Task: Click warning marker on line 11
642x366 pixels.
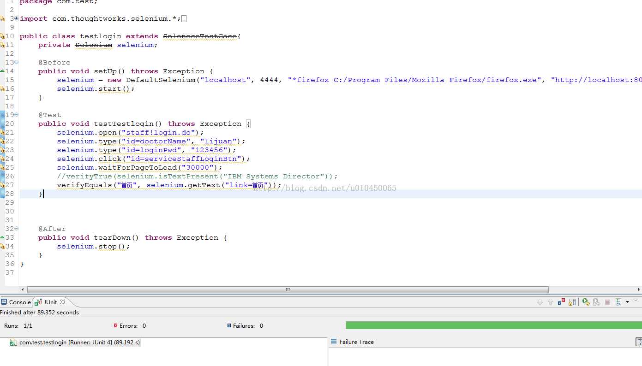Action: pos(2,45)
